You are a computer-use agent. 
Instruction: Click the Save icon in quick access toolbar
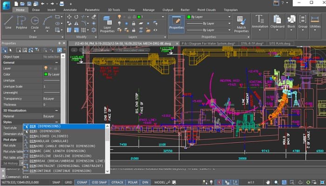[x=29, y=4]
